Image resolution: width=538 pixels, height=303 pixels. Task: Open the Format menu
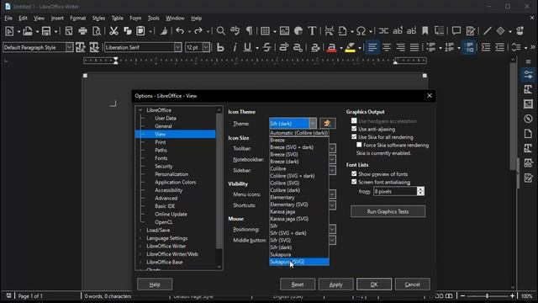click(x=78, y=19)
